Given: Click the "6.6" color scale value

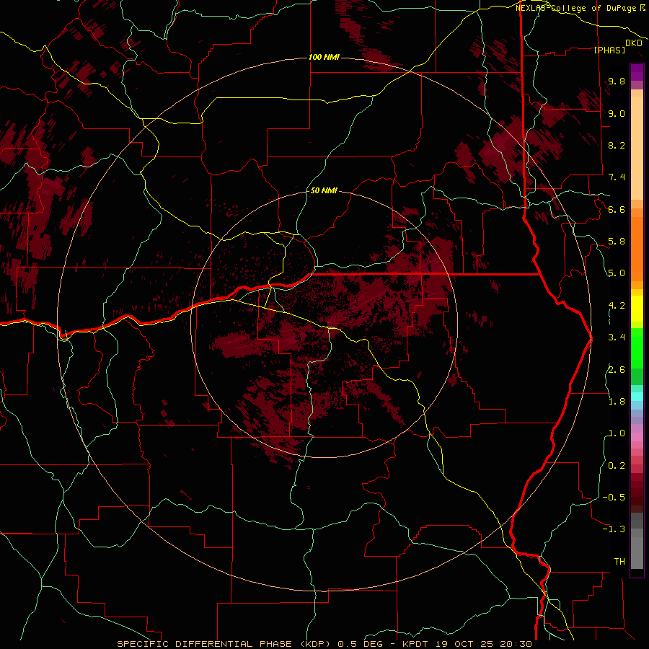Looking at the screenshot, I should pyautogui.click(x=617, y=209).
